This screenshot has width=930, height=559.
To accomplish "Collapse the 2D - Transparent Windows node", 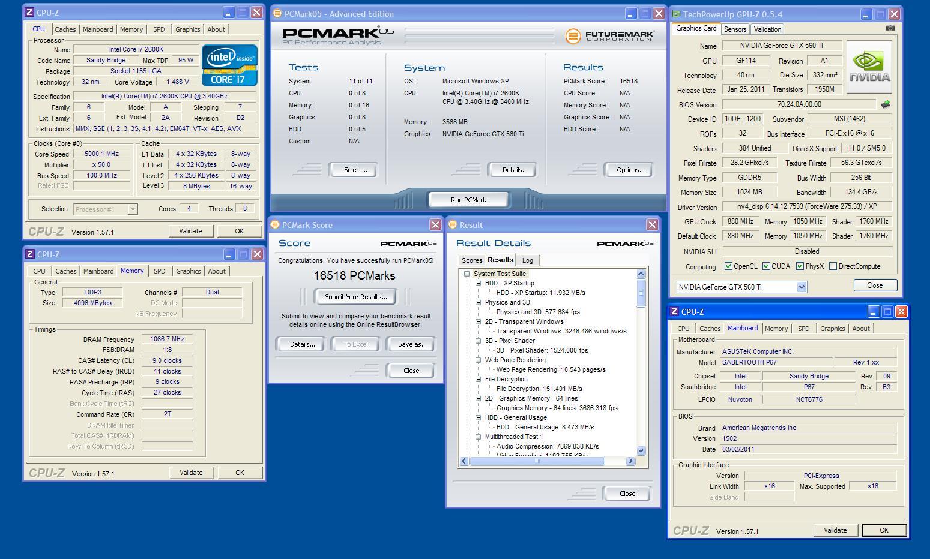I will click(479, 321).
